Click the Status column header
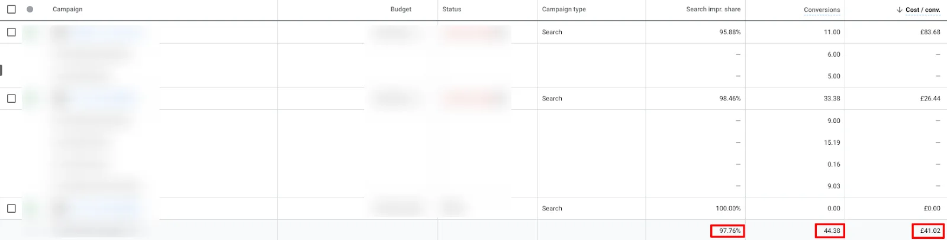Screen dimensions: 947x240 tap(452, 9)
